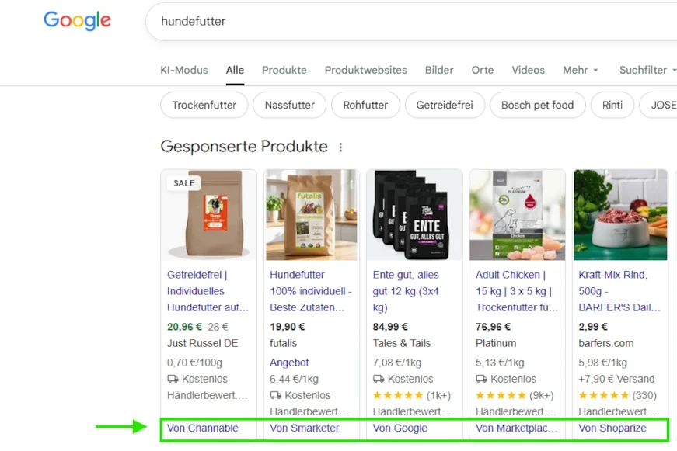This screenshot has height=451, width=677.
Task: Click the delivery truck icon on Just Russel card
Action: point(173,379)
